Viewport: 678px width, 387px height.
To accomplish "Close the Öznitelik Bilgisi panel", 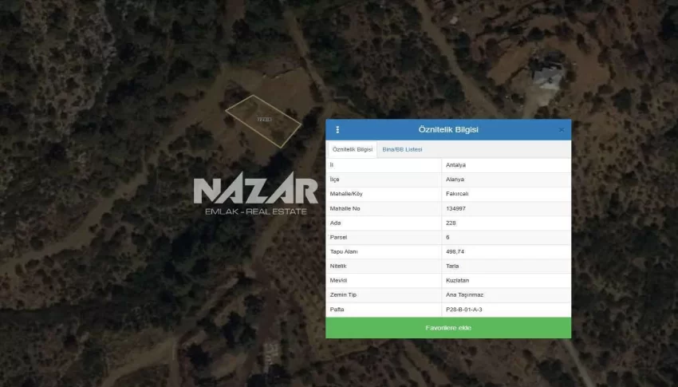I will (561, 130).
